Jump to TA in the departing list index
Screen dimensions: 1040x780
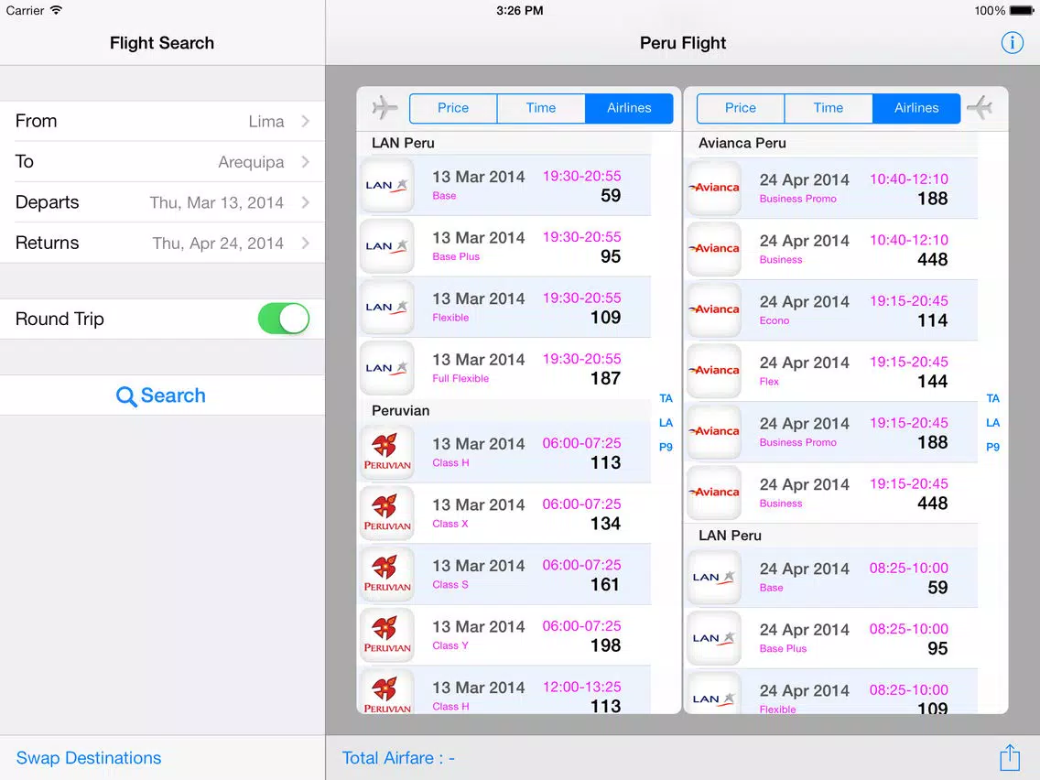pyautogui.click(x=666, y=398)
